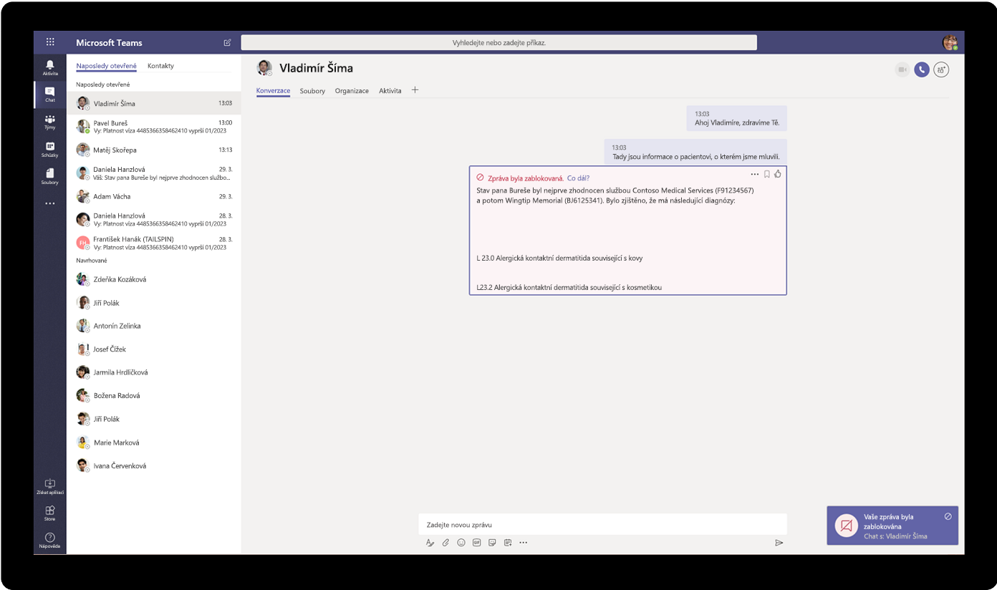Click Vladimír Šíma avatar in chat header
Screen dimensions: 997x590
click(264, 68)
